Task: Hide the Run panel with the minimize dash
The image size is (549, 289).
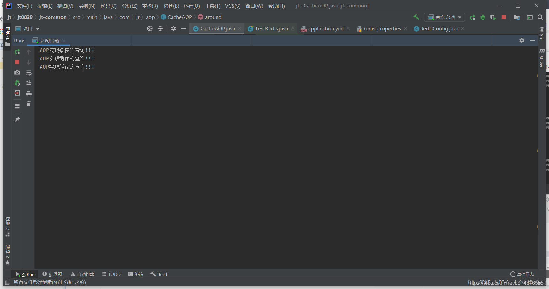Action: pyautogui.click(x=532, y=40)
